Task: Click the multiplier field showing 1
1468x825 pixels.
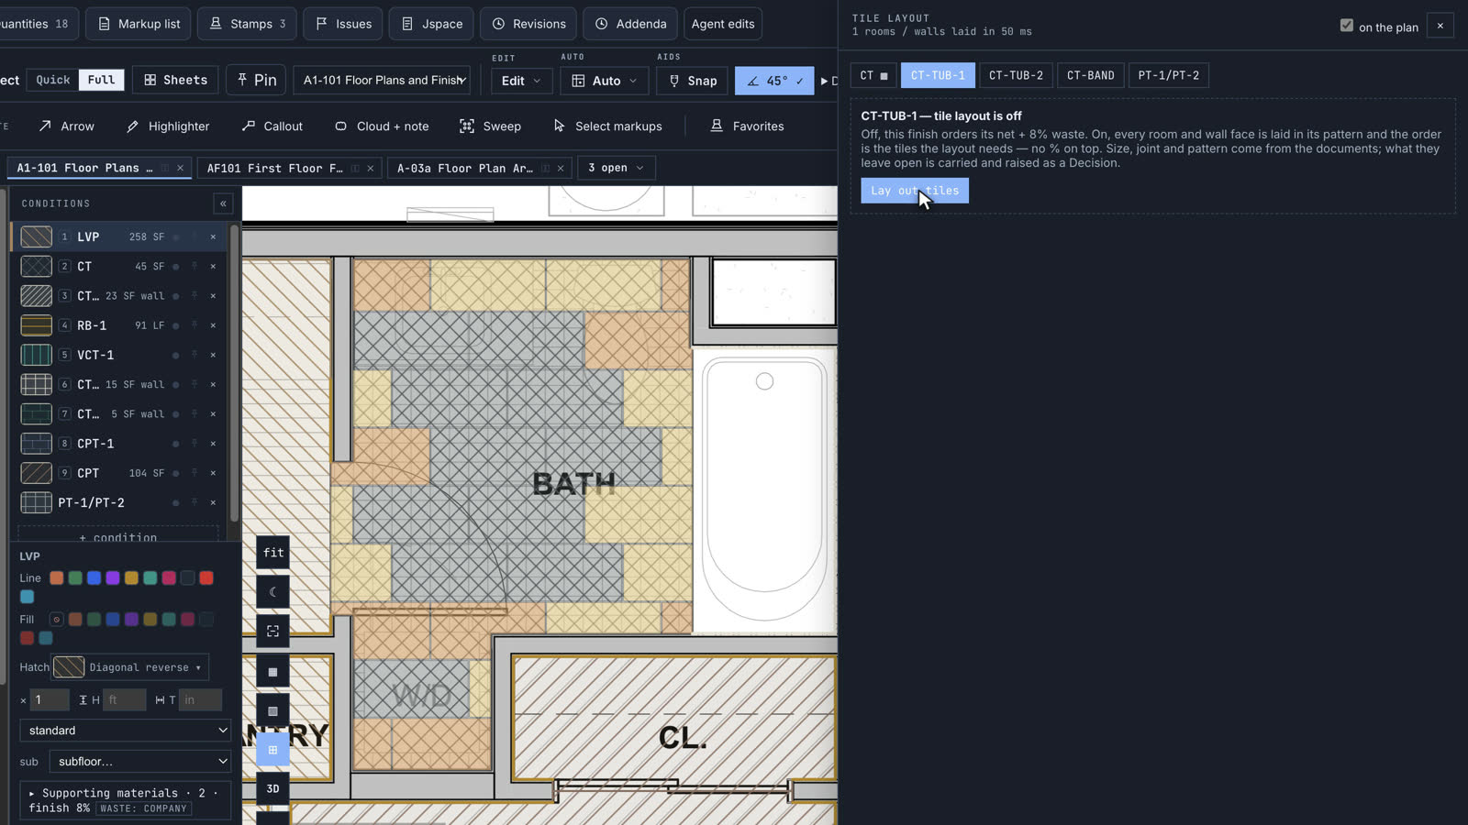Action: point(50,700)
